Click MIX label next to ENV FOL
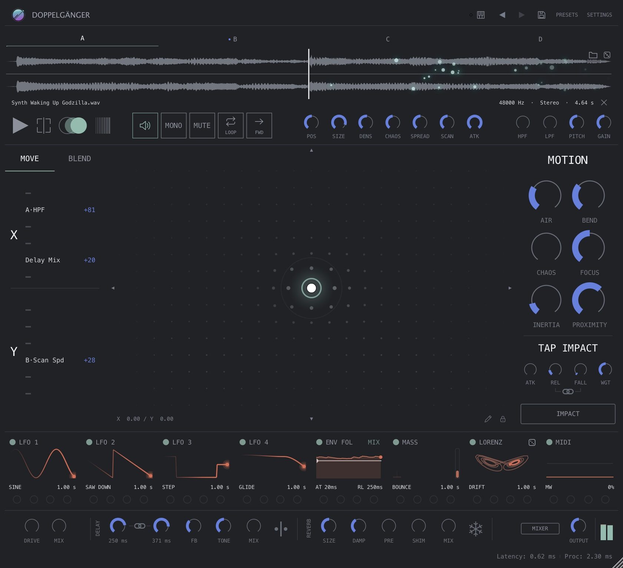This screenshot has width=623, height=568. coord(373,442)
